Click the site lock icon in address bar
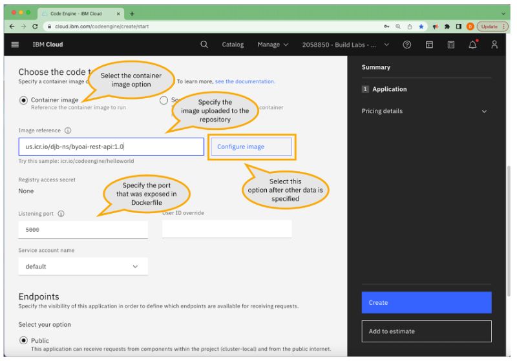Screen dimensions: 517x361 coord(49,26)
